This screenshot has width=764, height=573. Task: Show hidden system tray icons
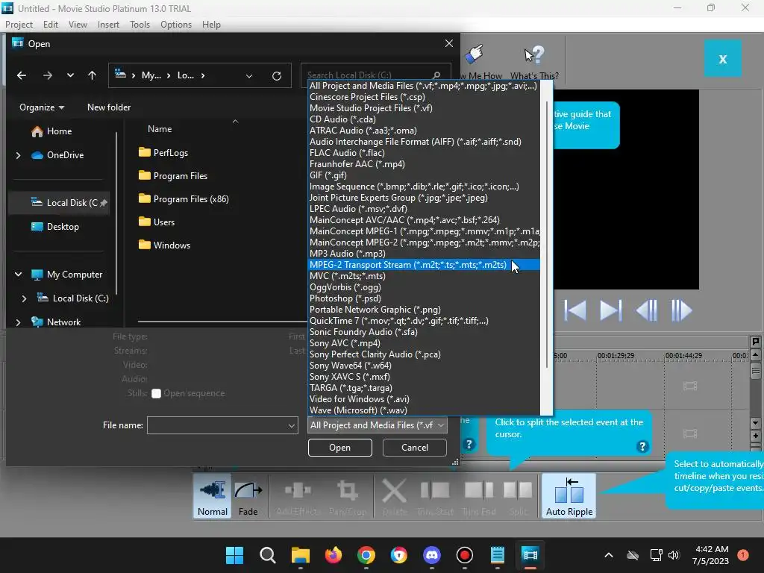pos(609,555)
